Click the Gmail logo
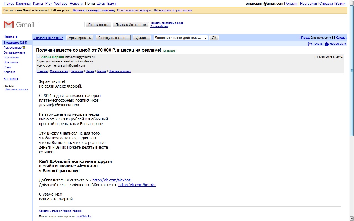This screenshot has width=354, height=221. coord(19,25)
